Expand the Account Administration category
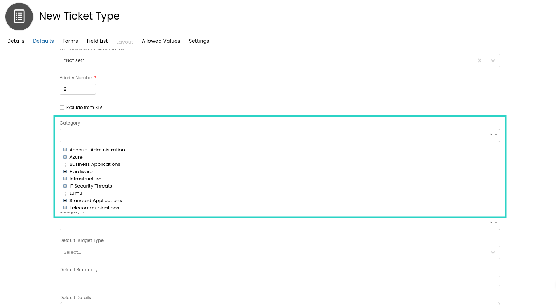The width and height of the screenshot is (556, 306). 65,150
